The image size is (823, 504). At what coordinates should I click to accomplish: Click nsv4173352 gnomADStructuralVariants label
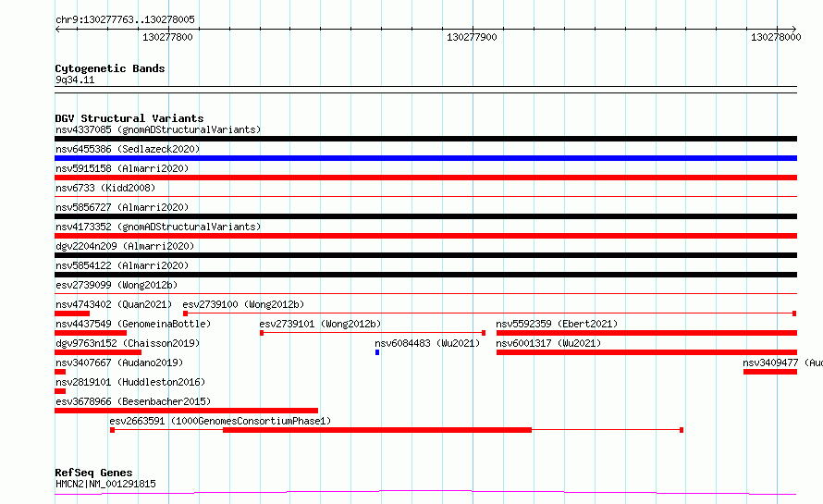(158, 227)
